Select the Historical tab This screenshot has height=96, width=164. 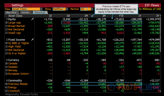[x=40, y=12]
